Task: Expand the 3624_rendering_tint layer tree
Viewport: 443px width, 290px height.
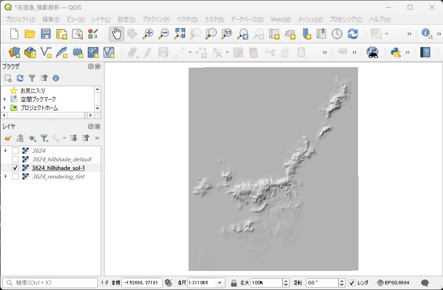Action: [x=5, y=176]
